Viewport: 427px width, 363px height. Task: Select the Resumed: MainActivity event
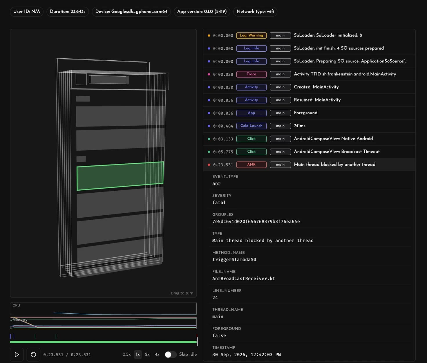coord(309,100)
